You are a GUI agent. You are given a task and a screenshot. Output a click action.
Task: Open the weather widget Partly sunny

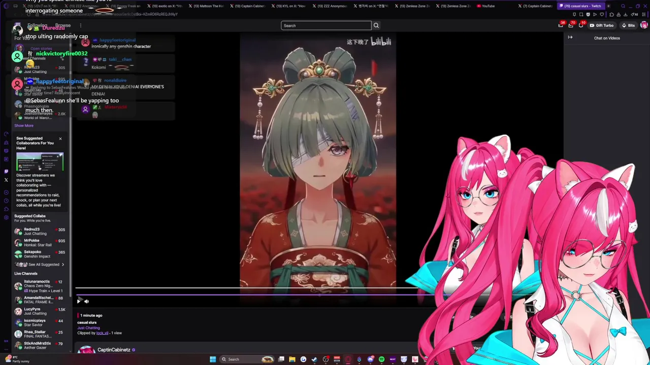point(17,359)
